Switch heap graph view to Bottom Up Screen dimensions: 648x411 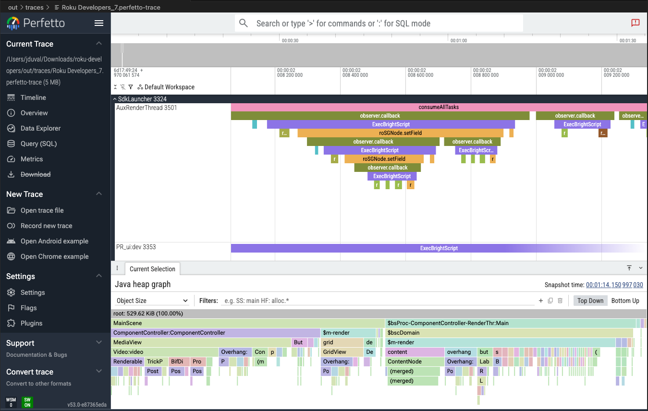coord(625,300)
